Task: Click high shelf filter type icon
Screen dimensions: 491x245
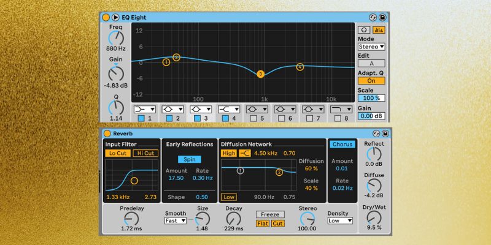Action: [x=245, y=153]
